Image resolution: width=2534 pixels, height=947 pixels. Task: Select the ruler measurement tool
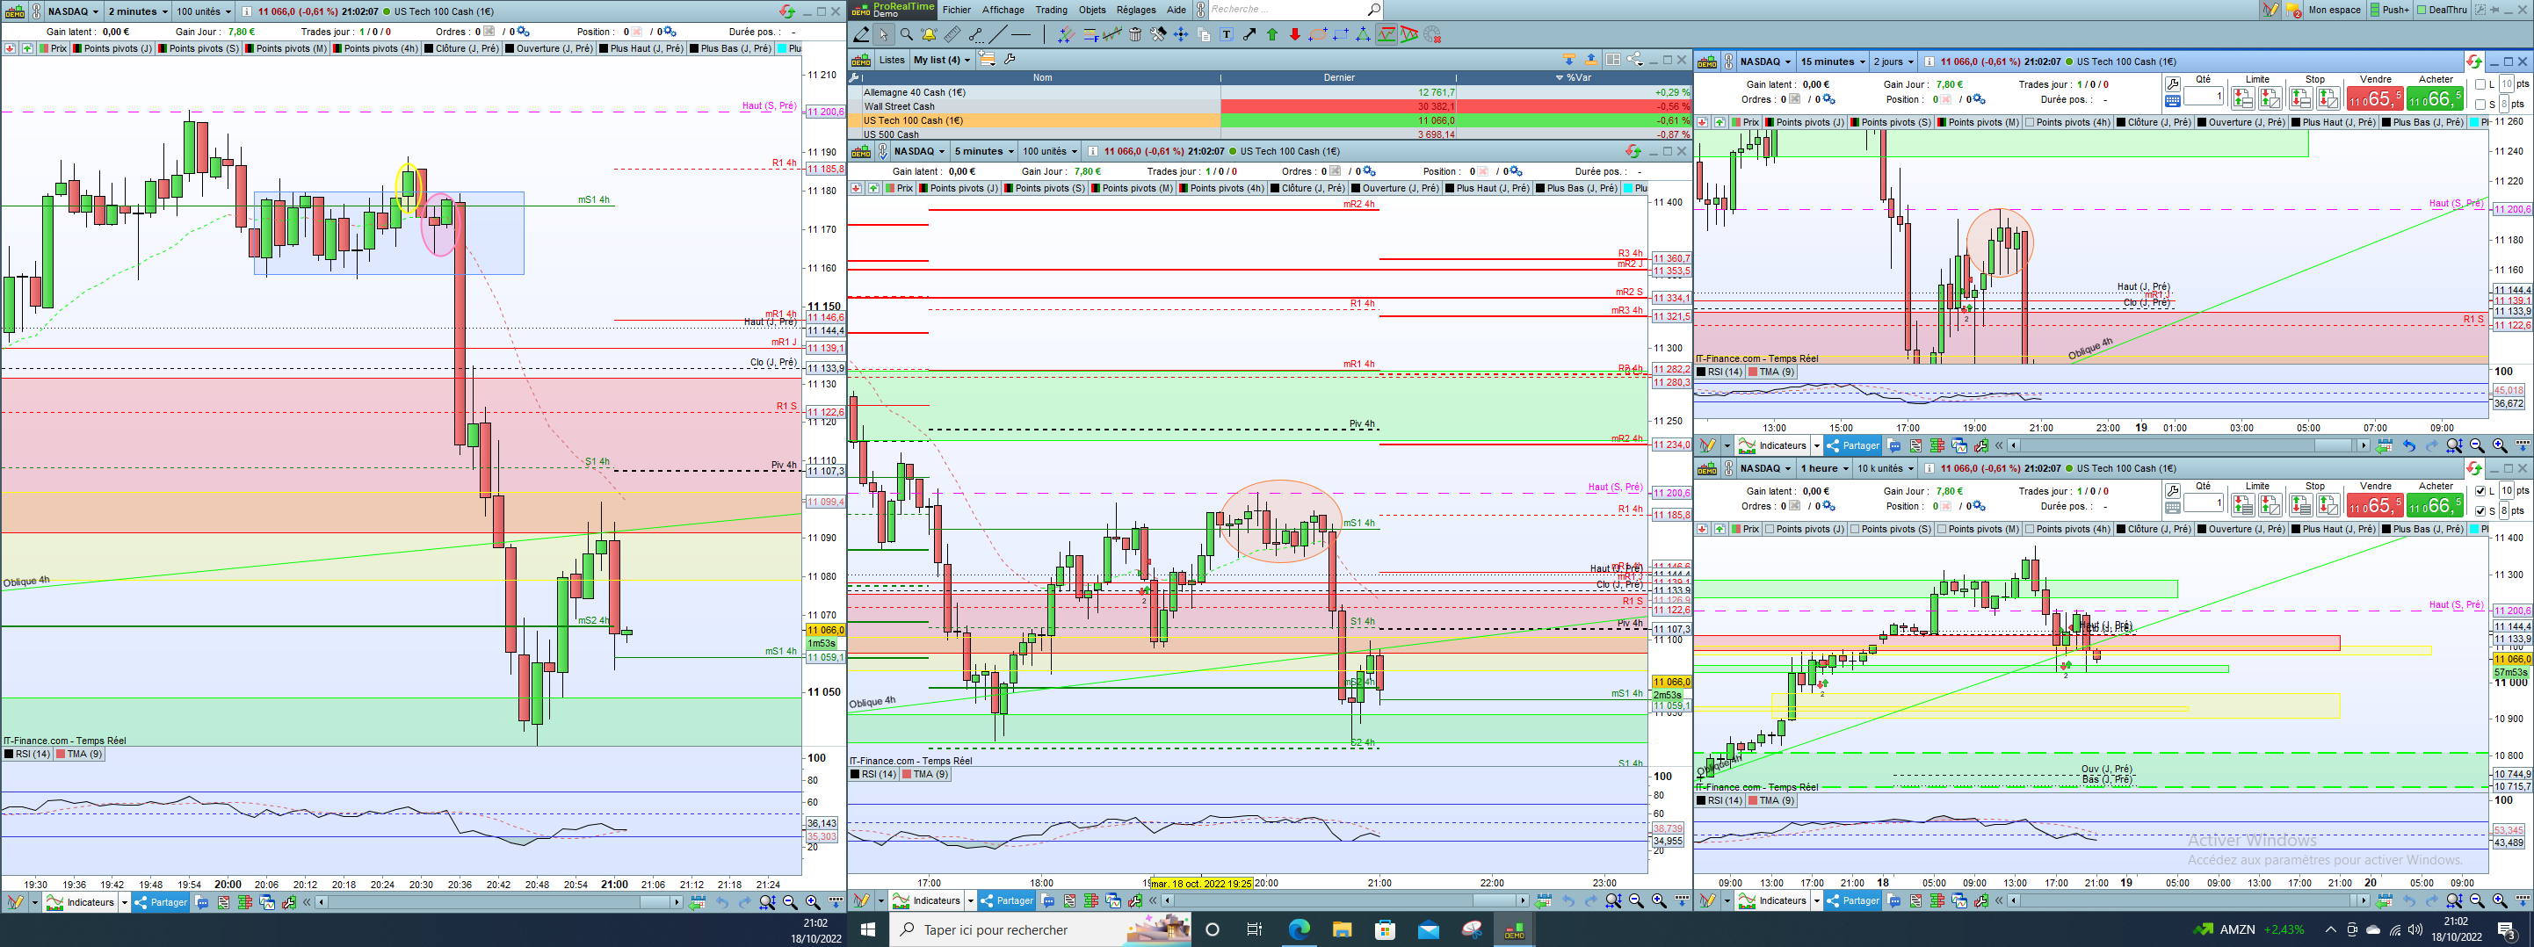[x=952, y=34]
